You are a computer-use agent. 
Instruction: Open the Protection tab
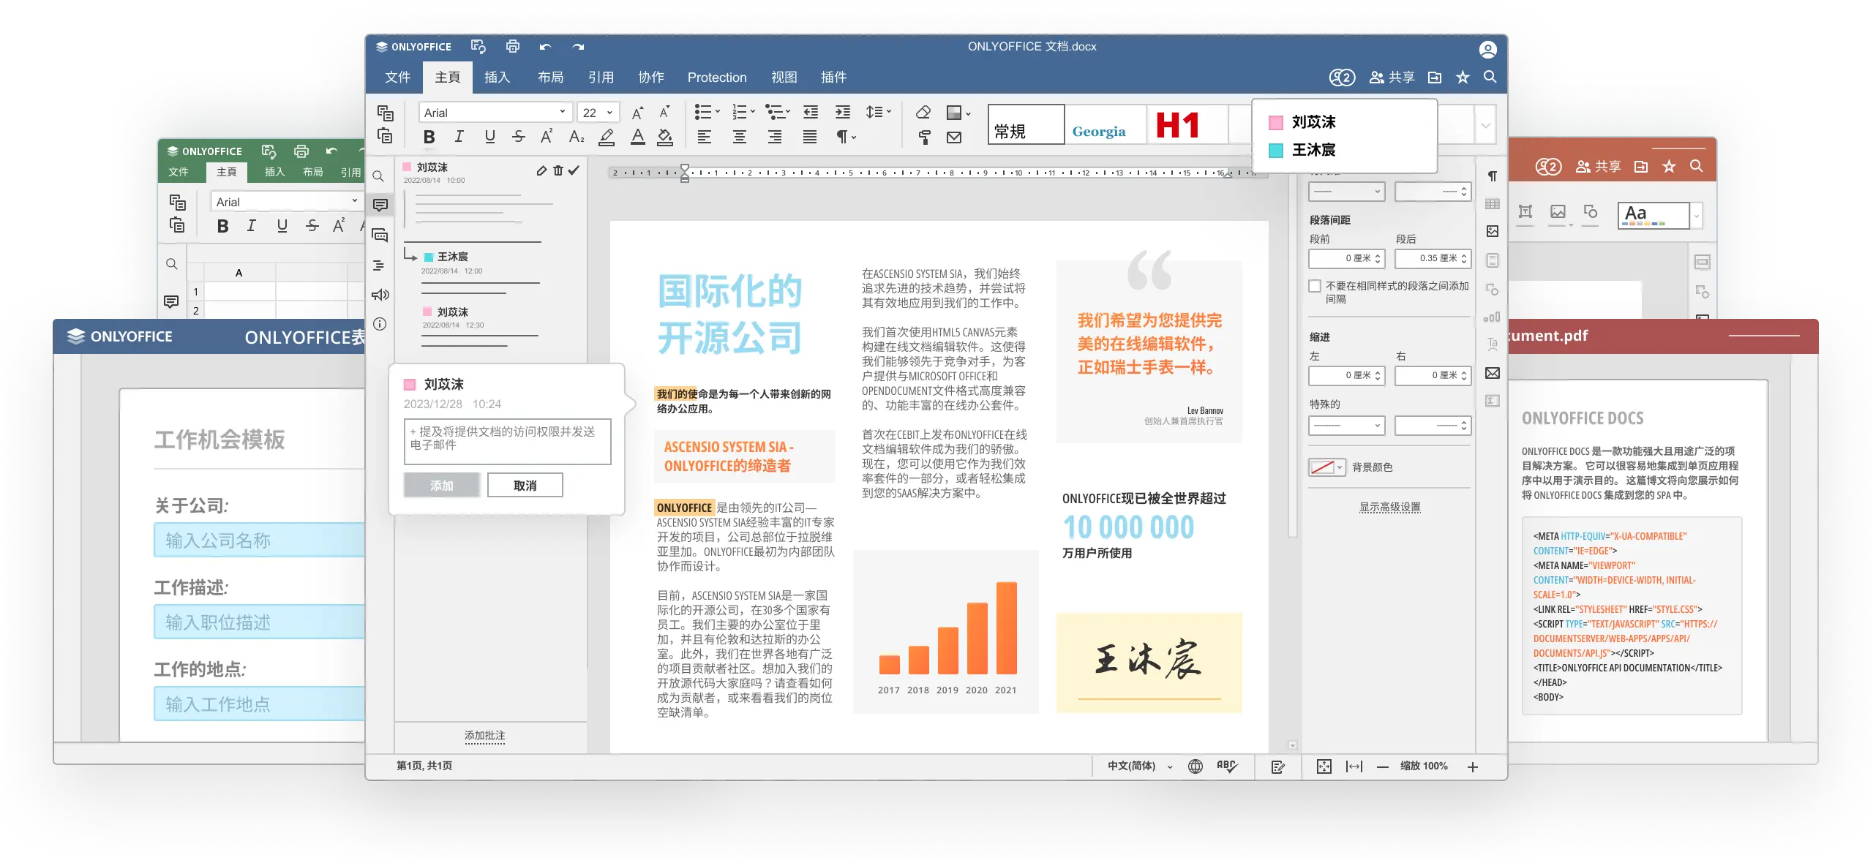(716, 78)
